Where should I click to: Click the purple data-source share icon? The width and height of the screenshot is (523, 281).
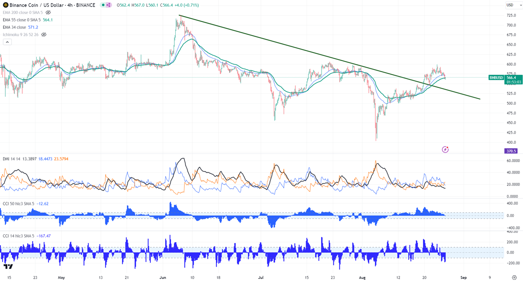[x=108, y=5]
